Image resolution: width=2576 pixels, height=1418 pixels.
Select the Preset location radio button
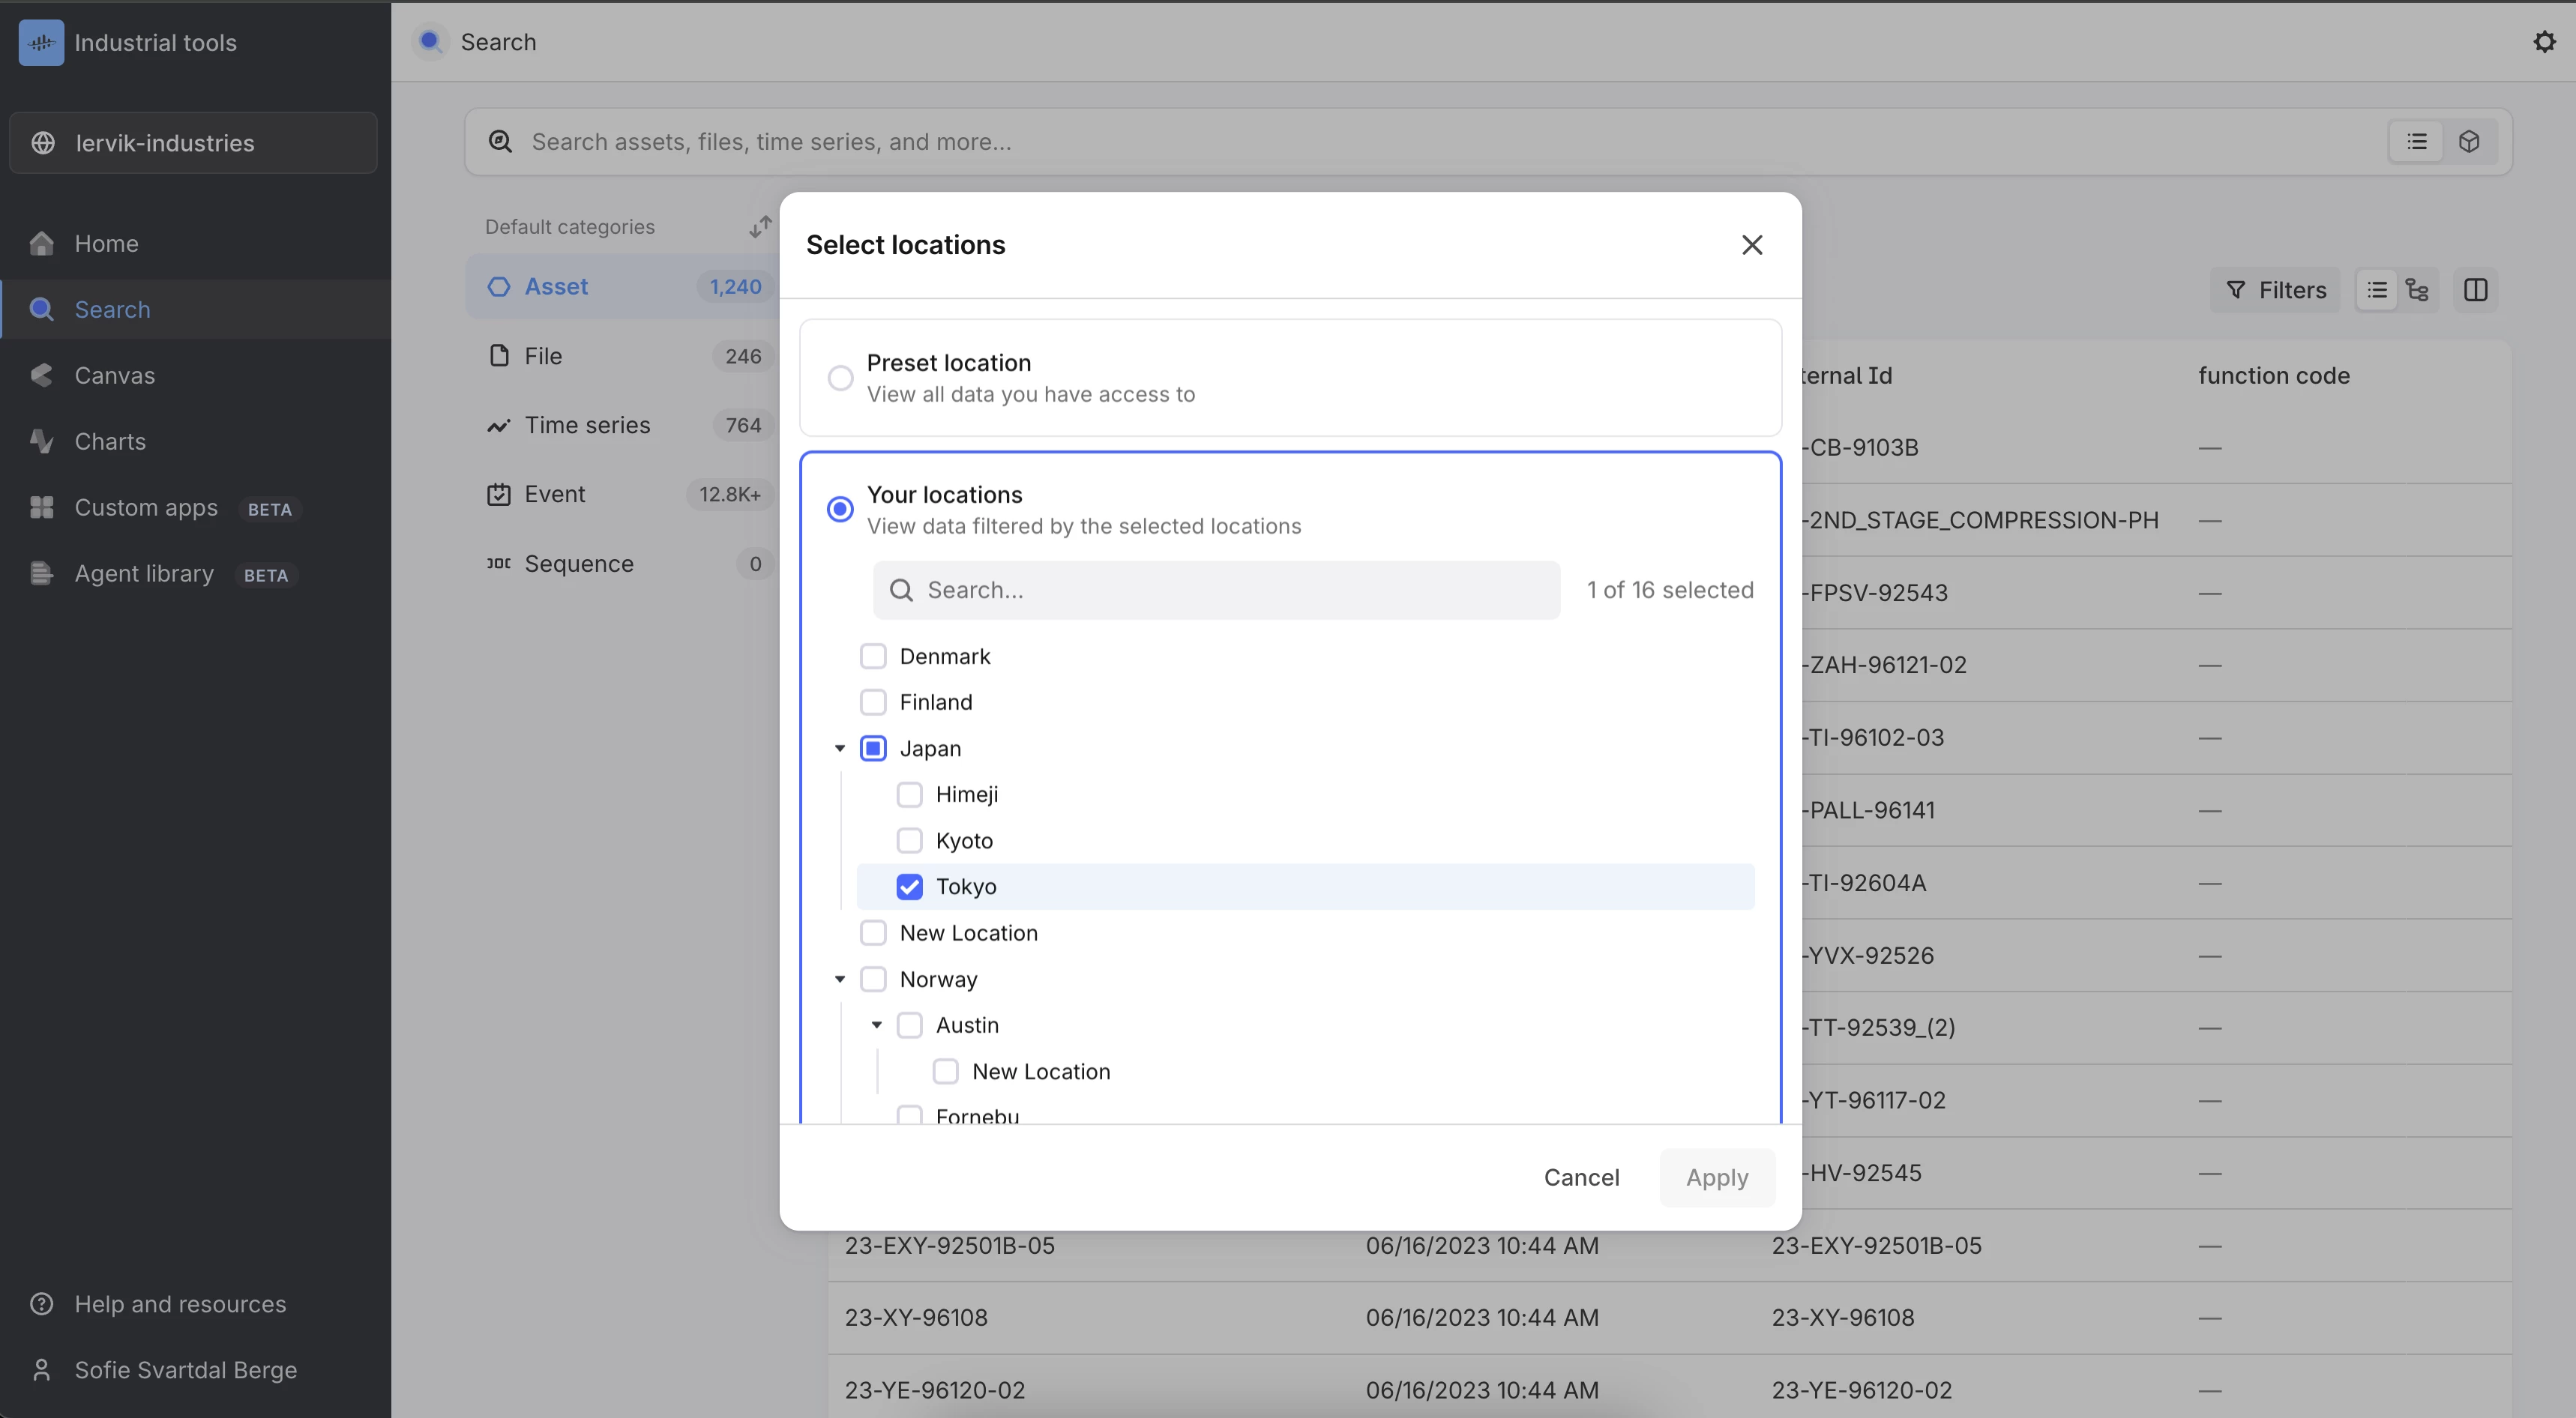tap(840, 378)
